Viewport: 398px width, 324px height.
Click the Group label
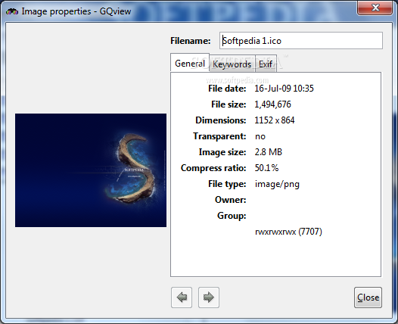pos(232,216)
